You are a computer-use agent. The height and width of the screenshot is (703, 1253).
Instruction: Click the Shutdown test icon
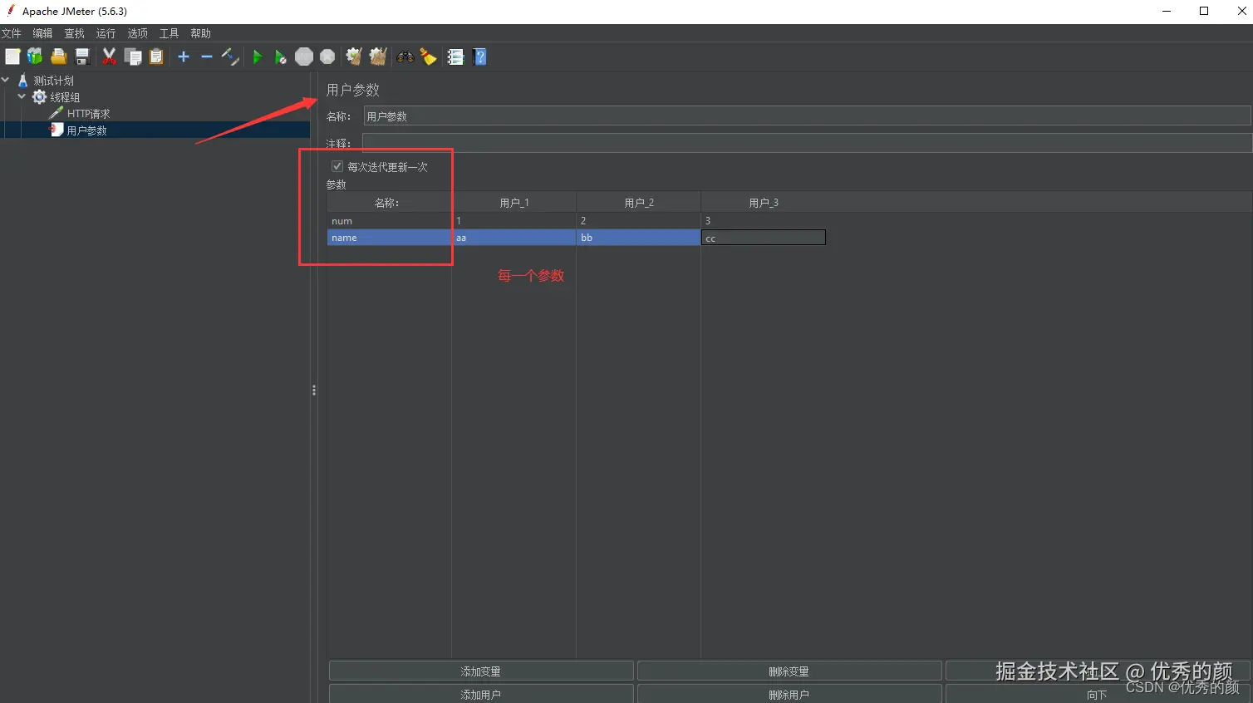(327, 57)
